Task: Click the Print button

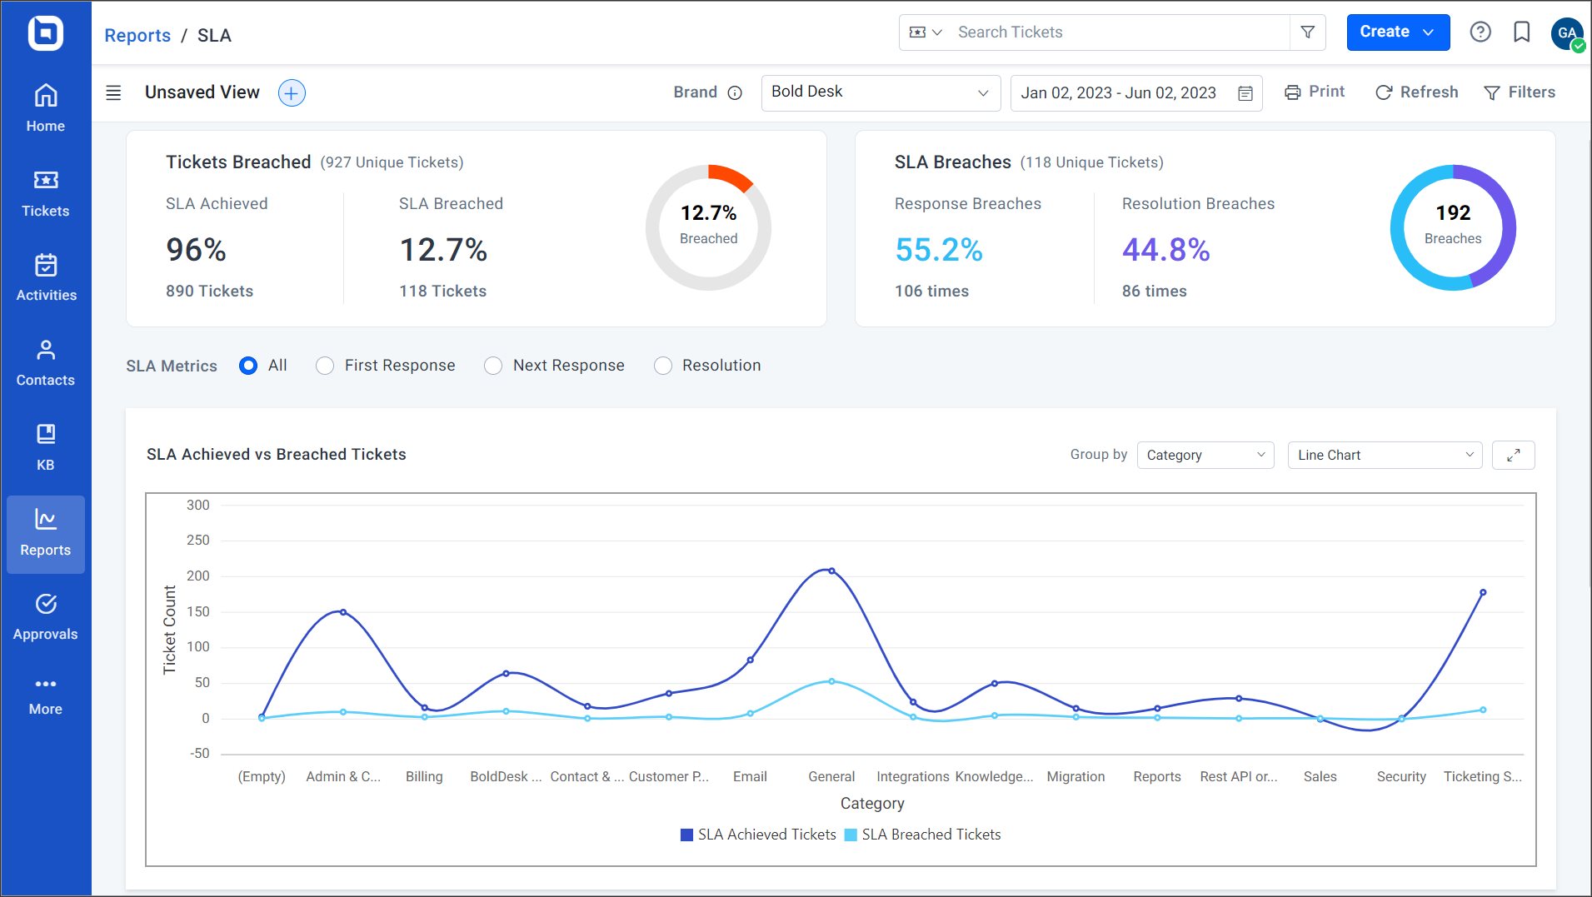Action: [x=1315, y=92]
